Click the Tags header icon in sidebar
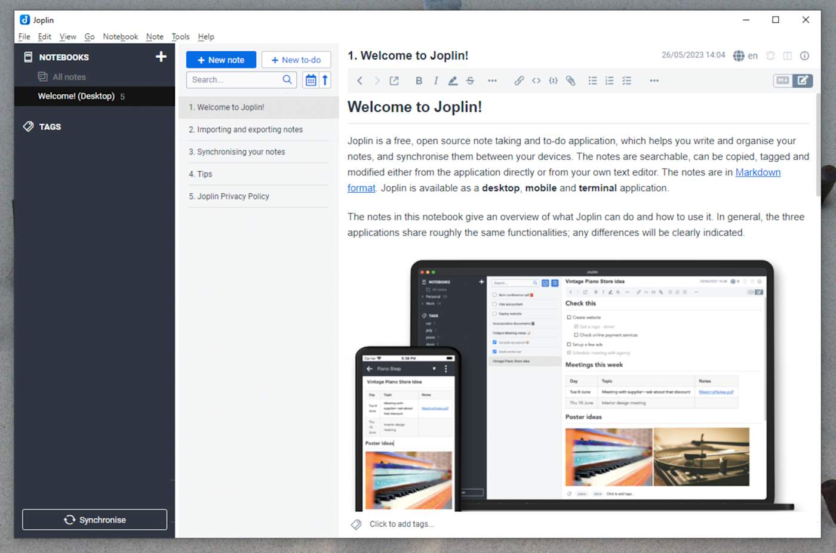 click(x=28, y=126)
